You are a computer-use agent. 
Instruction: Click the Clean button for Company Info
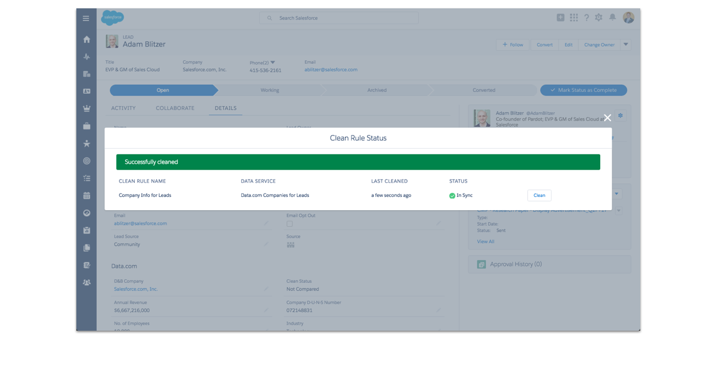pyautogui.click(x=539, y=195)
